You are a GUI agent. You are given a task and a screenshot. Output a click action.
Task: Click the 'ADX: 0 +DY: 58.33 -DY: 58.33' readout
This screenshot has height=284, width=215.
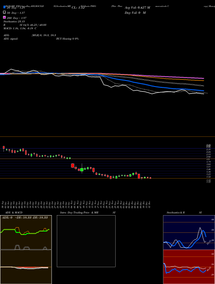[25, 217]
